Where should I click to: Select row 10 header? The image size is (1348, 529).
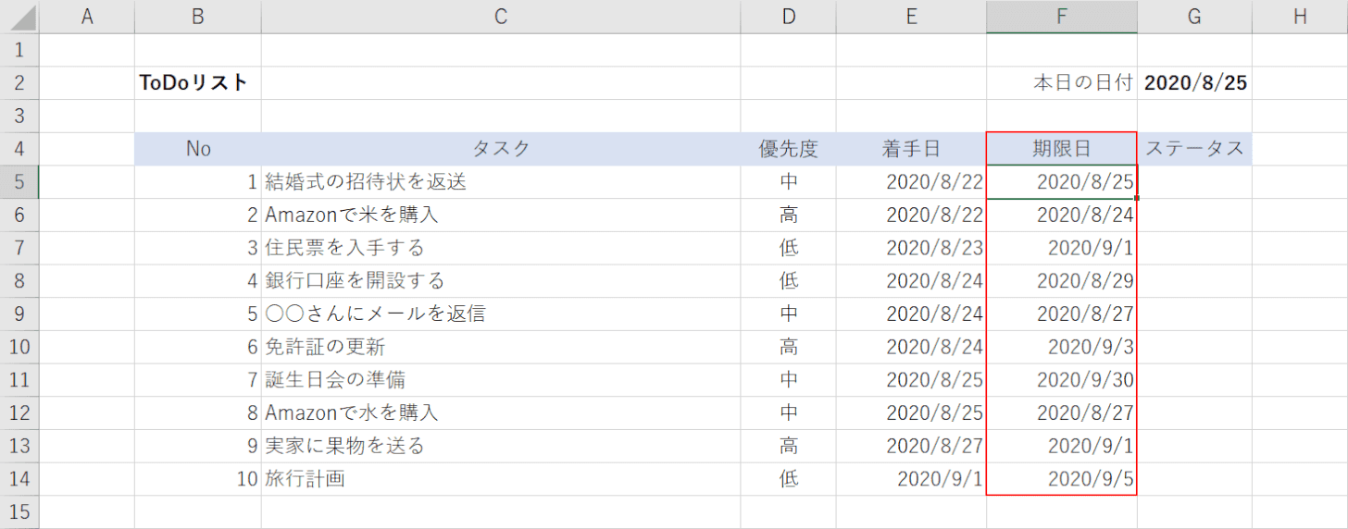pos(19,348)
